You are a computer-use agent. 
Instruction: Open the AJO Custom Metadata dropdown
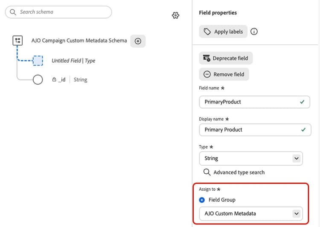point(251,213)
